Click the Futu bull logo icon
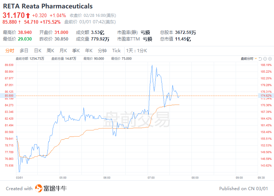Screen dimensions: 274x196 (39, 188)
